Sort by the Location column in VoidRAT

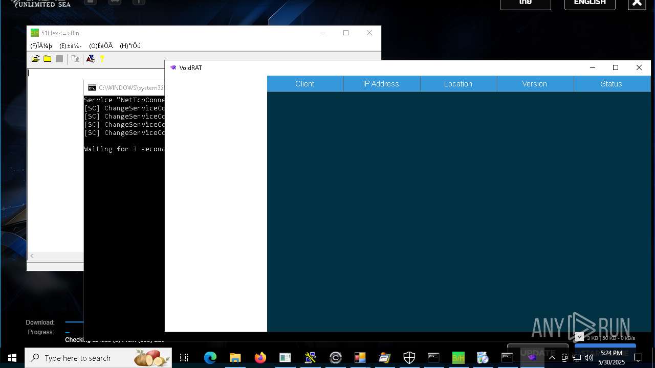(x=458, y=84)
